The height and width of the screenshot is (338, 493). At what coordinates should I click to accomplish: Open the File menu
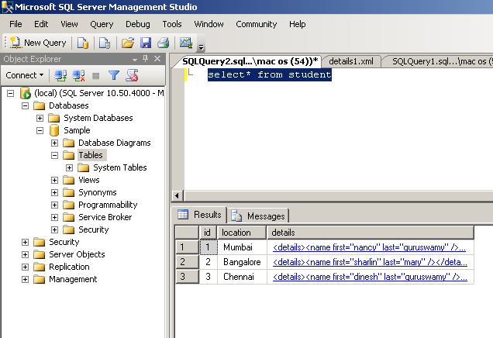coord(16,24)
